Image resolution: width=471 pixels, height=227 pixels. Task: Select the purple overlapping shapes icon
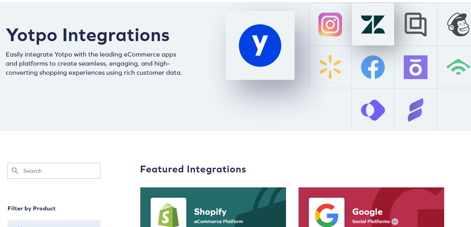(x=373, y=110)
